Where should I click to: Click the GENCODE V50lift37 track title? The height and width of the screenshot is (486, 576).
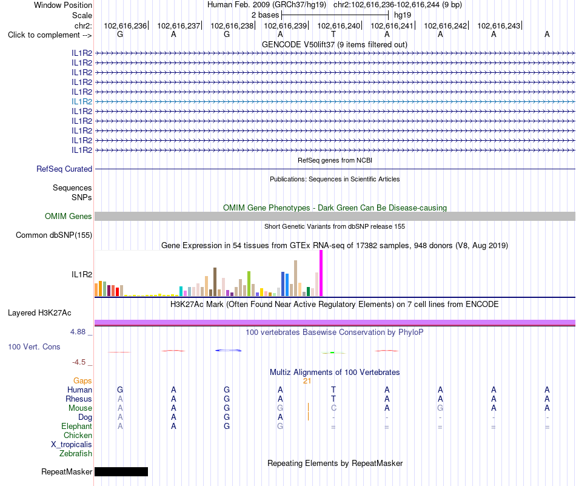(x=335, y=45)
